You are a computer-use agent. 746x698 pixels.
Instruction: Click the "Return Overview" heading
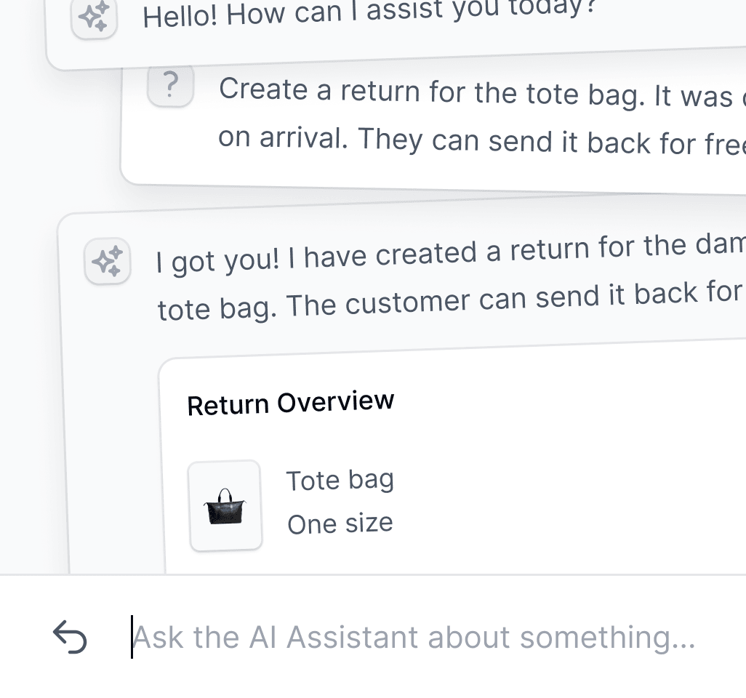[x=291, y=403]
